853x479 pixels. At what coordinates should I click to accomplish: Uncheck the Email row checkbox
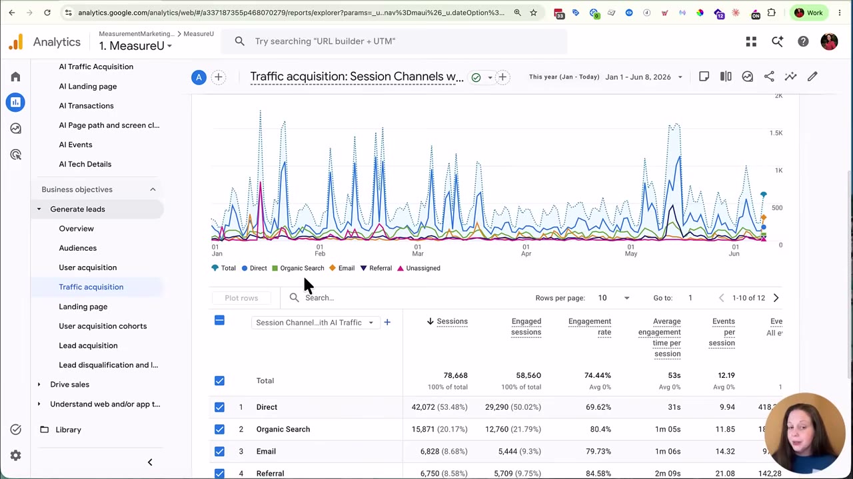tap(219, 451)
